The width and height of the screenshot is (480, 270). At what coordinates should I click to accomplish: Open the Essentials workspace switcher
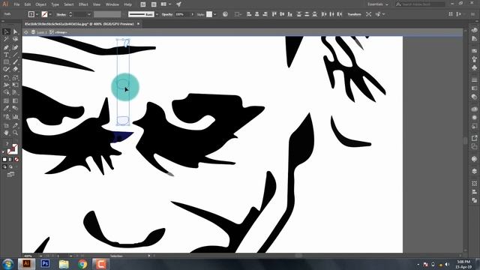click(378, 4)
